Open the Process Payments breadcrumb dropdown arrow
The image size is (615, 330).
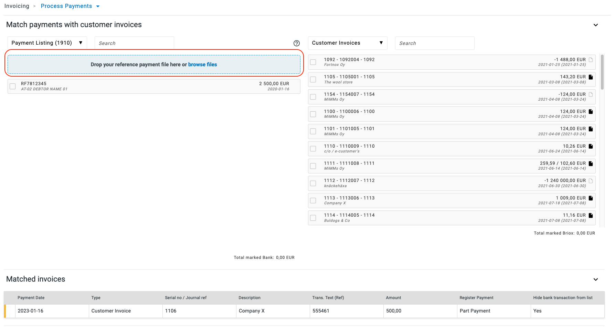tap(98, 7)
